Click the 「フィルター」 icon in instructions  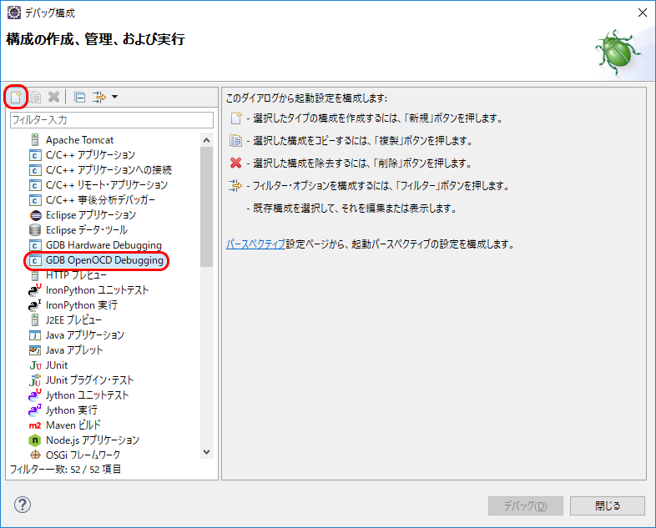[x=235, y=186]
